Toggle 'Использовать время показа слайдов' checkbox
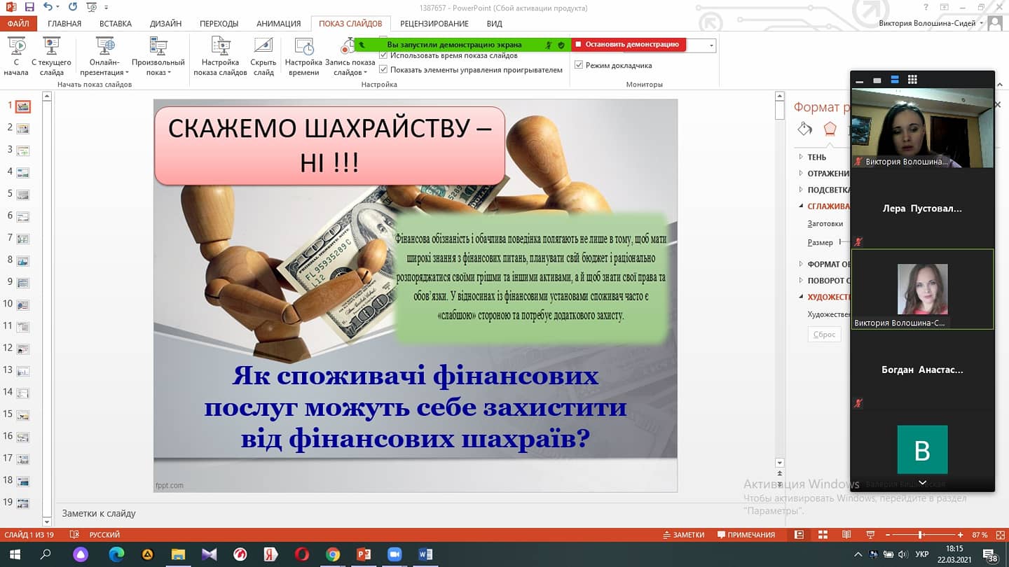The image size is (1009, 567). pos(383,55)
